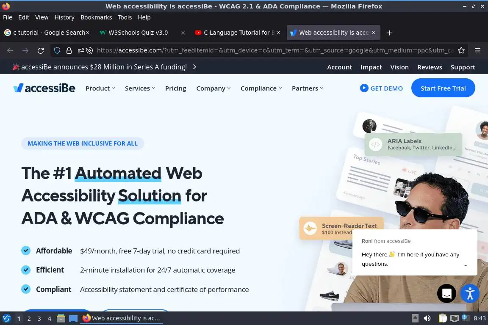
Task: Open the clipboard manager tray icon
Action: [x=443, y=318]
